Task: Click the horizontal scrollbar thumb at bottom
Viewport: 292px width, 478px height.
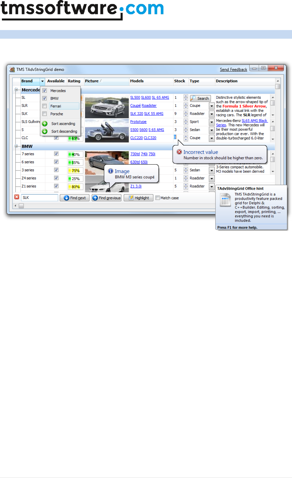Action: (x=21, y=206)
